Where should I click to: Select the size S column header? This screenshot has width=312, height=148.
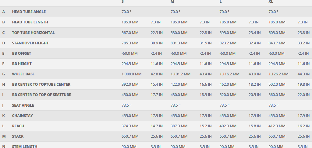click(x=123, y=2)
